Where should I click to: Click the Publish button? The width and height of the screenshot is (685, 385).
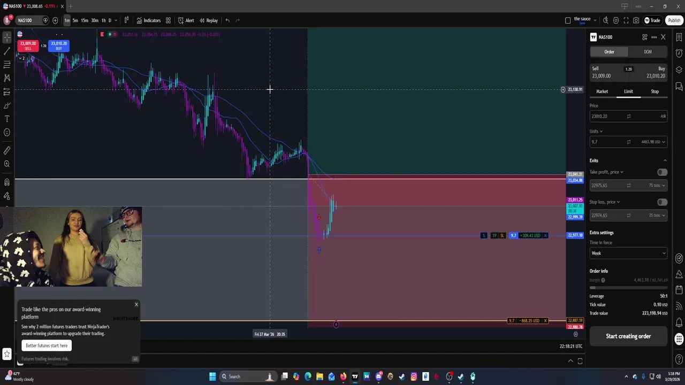[x=674, y=20]
